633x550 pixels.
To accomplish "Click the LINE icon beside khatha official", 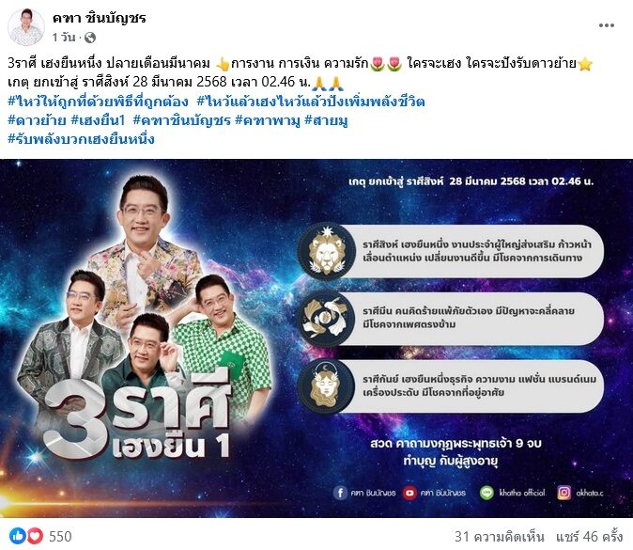I will coord(486,493).
